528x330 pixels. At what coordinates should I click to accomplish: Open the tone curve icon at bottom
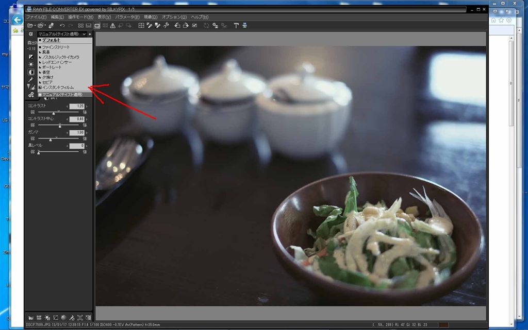pos(56,318)
